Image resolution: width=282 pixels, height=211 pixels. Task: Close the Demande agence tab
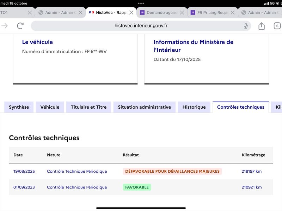(182, 13)
